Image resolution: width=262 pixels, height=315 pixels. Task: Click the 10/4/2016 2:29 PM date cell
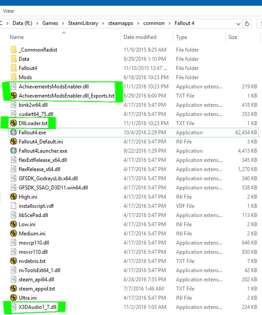145,133
